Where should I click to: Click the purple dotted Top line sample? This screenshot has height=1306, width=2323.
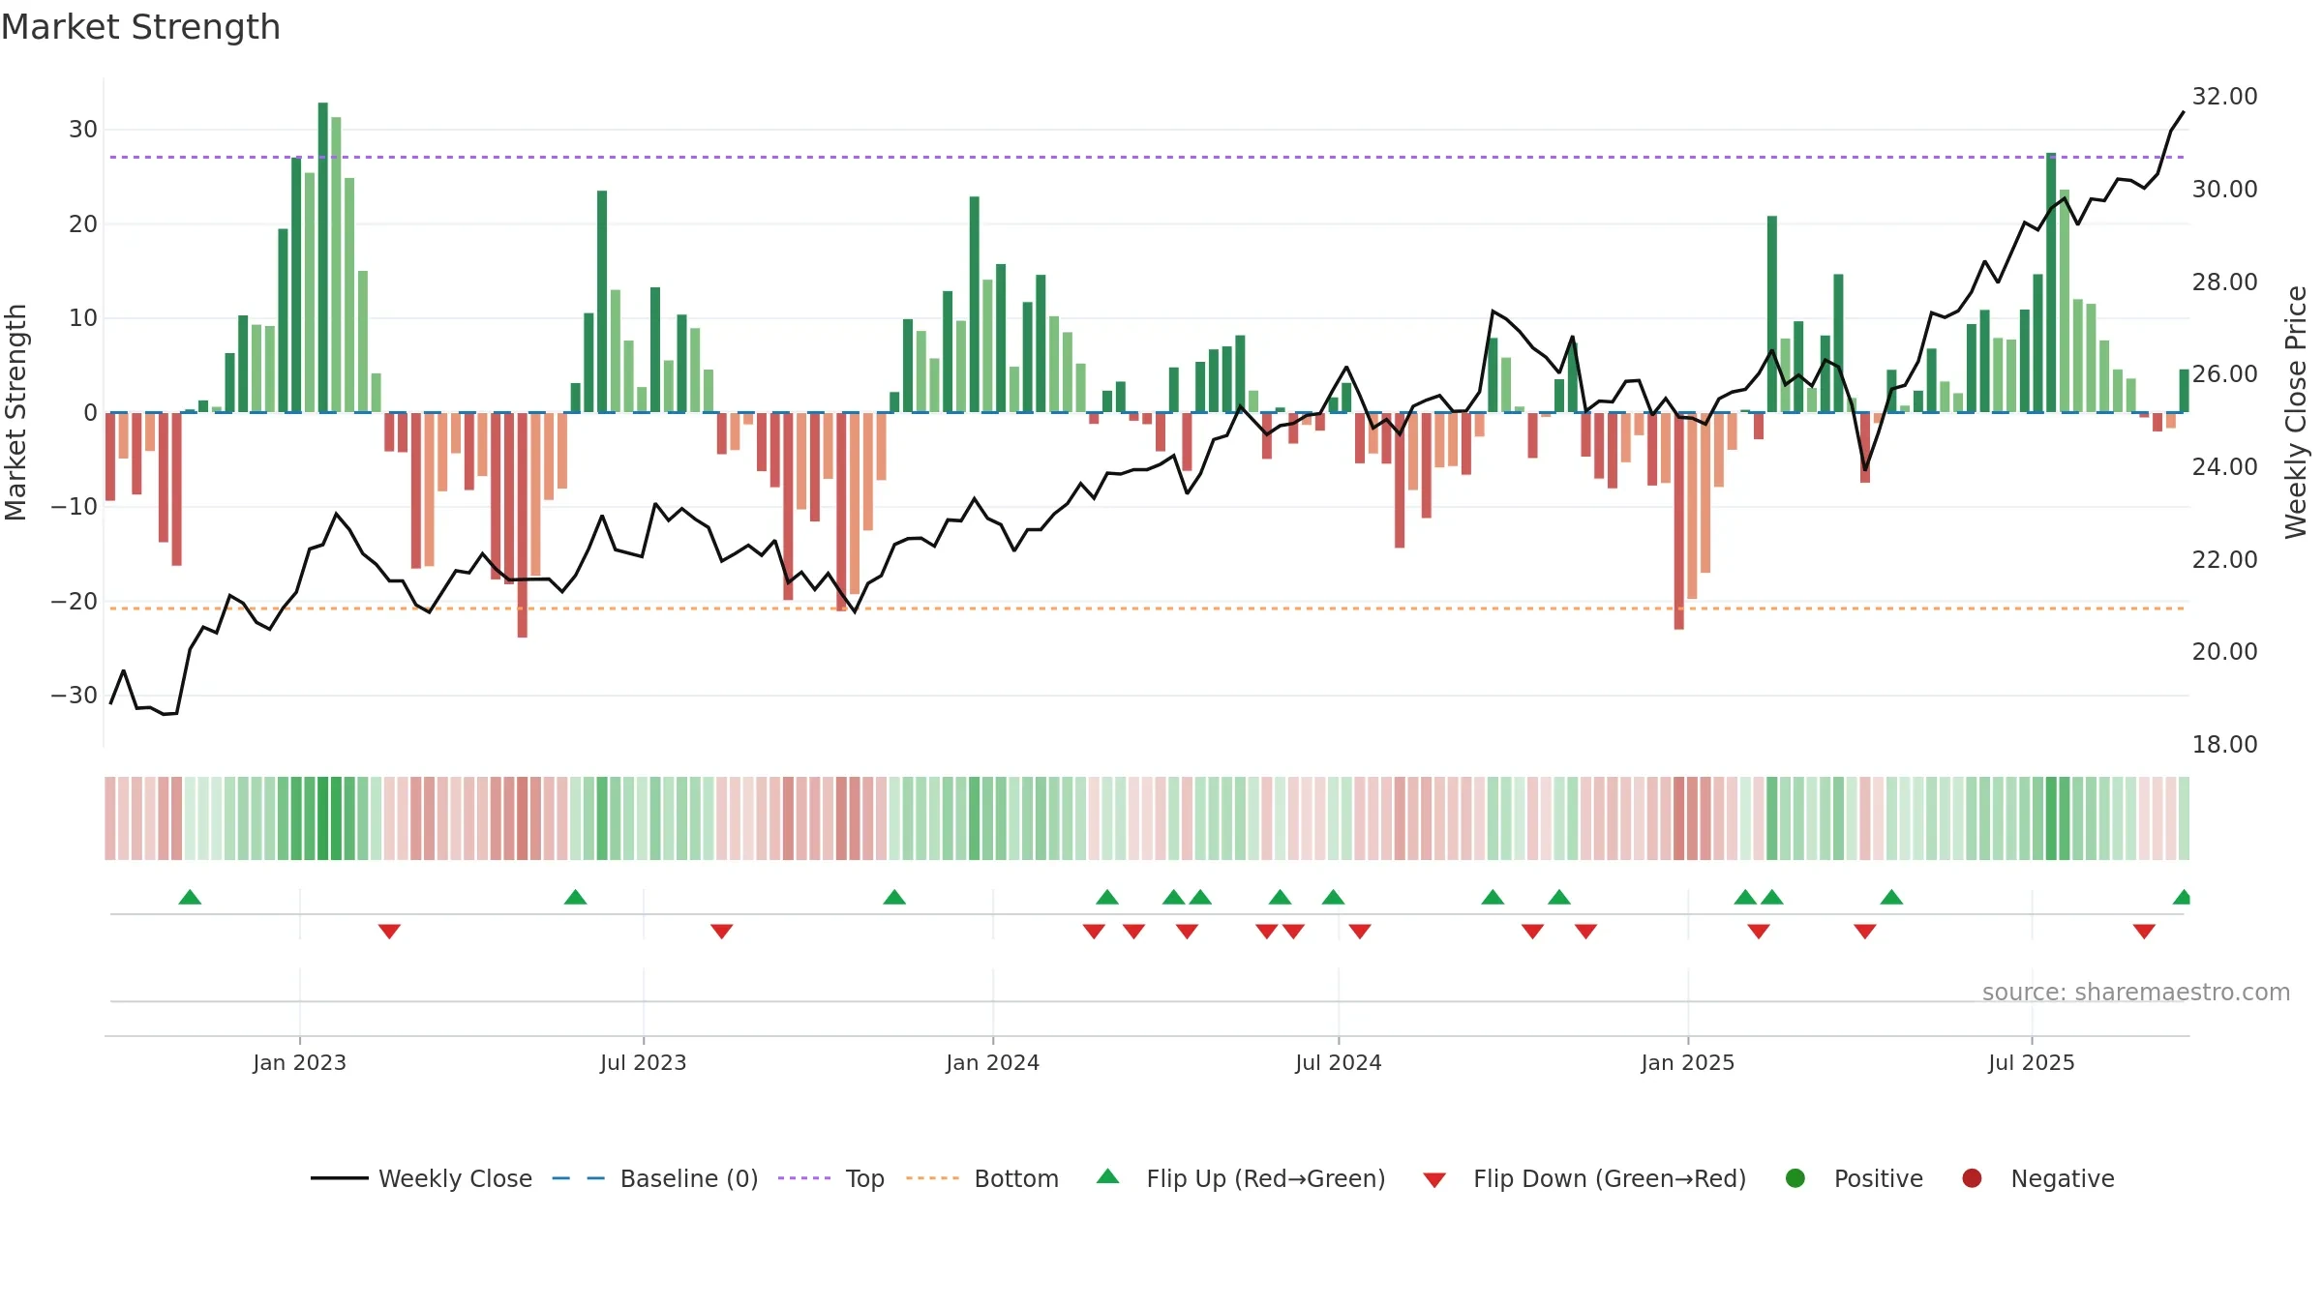pos(804,1178)
